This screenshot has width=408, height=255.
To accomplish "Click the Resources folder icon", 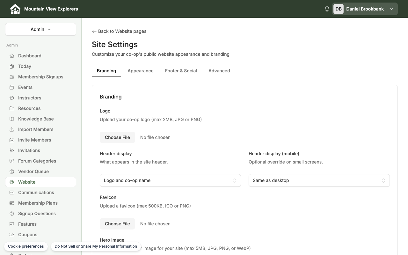I will (12, 108).
